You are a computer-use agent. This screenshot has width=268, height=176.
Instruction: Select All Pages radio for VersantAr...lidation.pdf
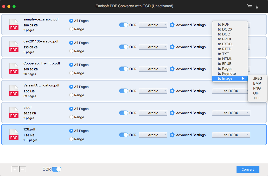[x=71, y=87]
